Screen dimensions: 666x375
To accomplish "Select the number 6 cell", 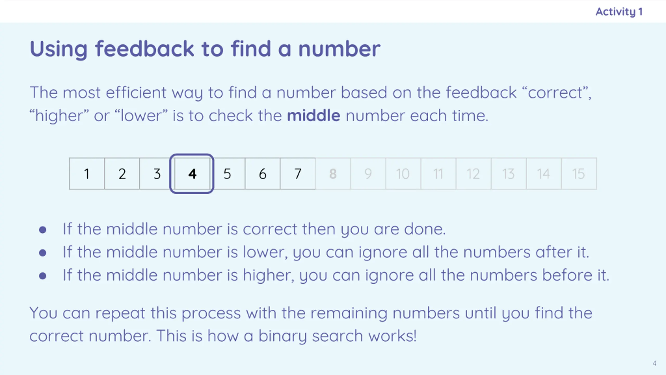I will tap(262, 173).
